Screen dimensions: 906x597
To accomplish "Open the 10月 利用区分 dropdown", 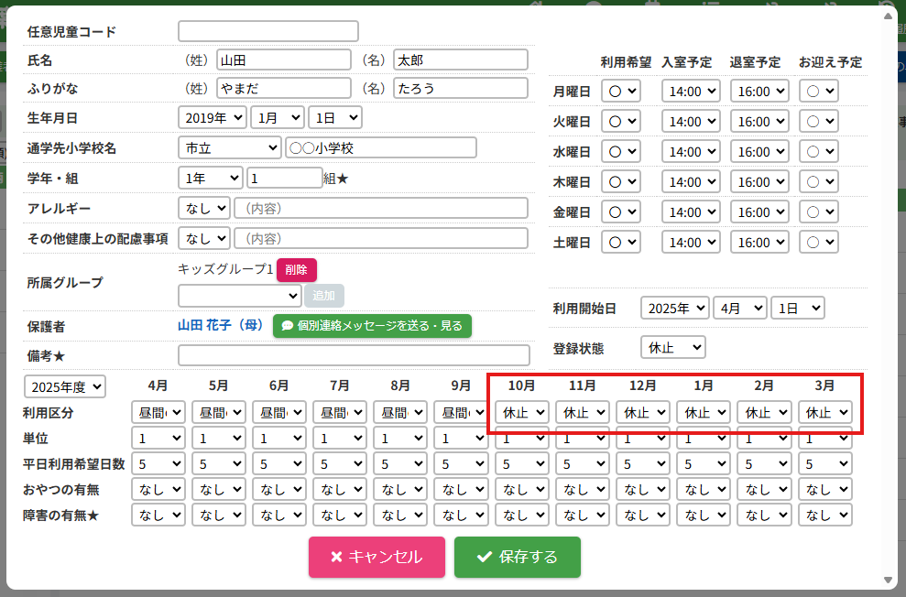I will click(x=523, y=413).
